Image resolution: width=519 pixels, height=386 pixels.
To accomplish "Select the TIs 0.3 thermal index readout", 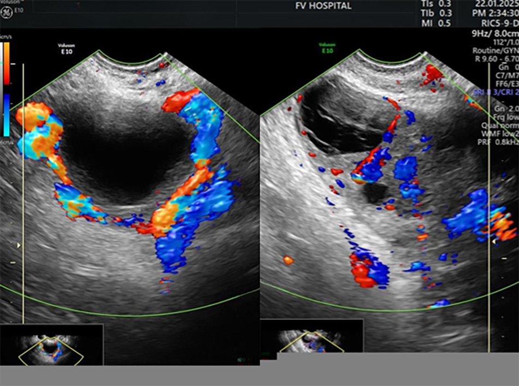I will 437,4.
